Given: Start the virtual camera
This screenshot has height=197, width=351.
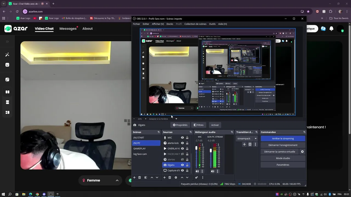Looking at the screenshot, I should pos(280,152).
